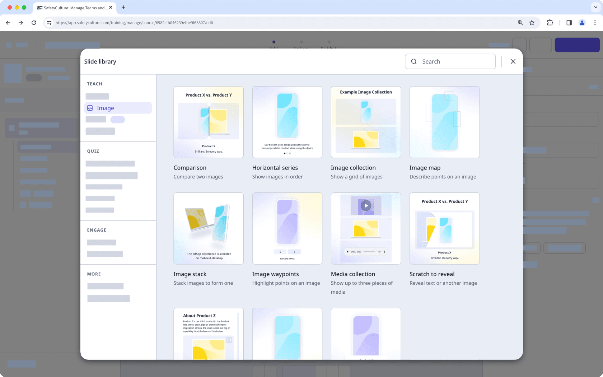The image size is (603, 377).
Task: Click the browser back navigation button
Action: [x=8, y=22]
